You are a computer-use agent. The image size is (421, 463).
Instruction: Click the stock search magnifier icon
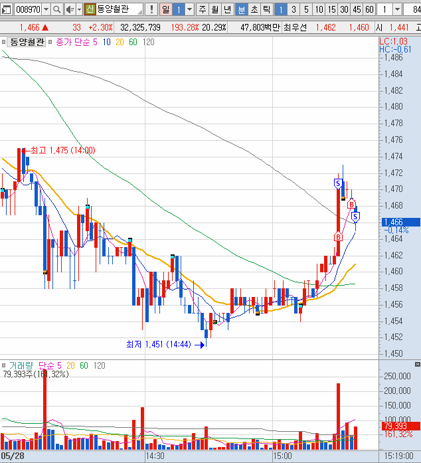coord(56,9)
